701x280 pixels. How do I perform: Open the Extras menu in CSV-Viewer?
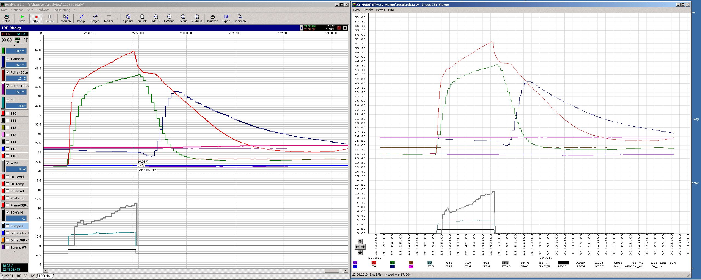(380, 10)
